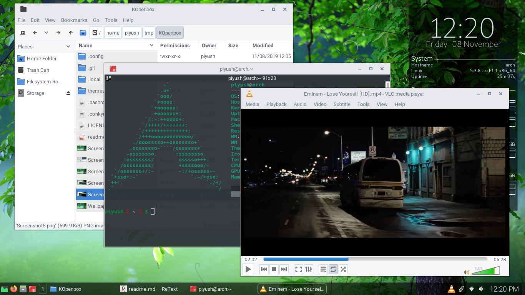Open VLC Subtitle menu
This screenshot has height=295, width=525.
click(342, 104)
